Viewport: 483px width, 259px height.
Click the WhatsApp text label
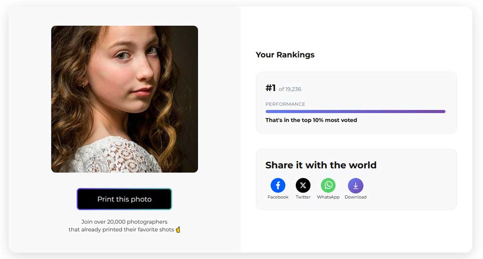[328, 197]
